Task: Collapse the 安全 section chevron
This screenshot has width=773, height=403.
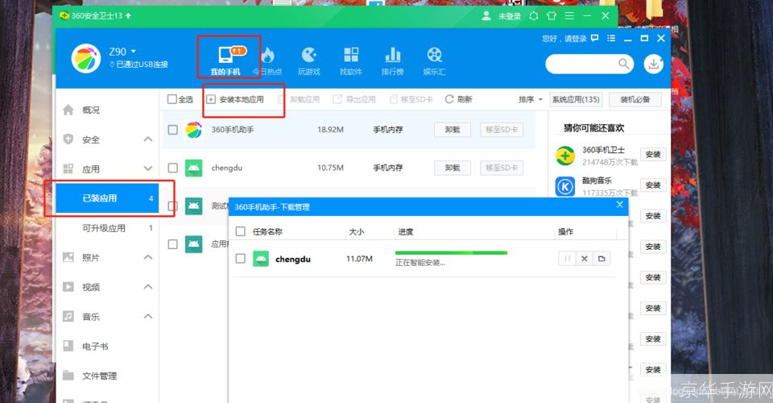Action: (148, 139)
